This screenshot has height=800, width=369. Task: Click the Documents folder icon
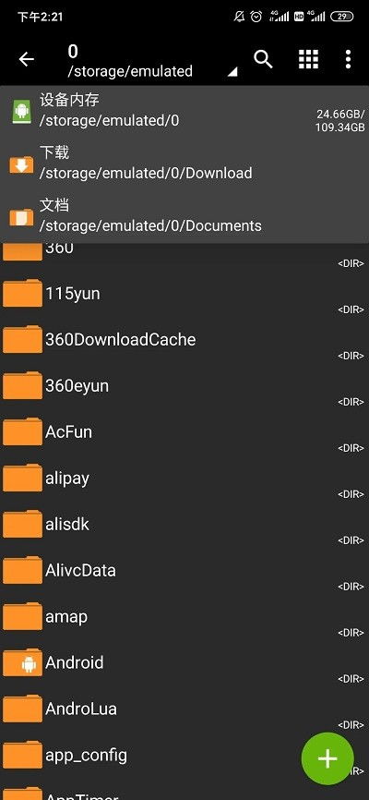21,217
